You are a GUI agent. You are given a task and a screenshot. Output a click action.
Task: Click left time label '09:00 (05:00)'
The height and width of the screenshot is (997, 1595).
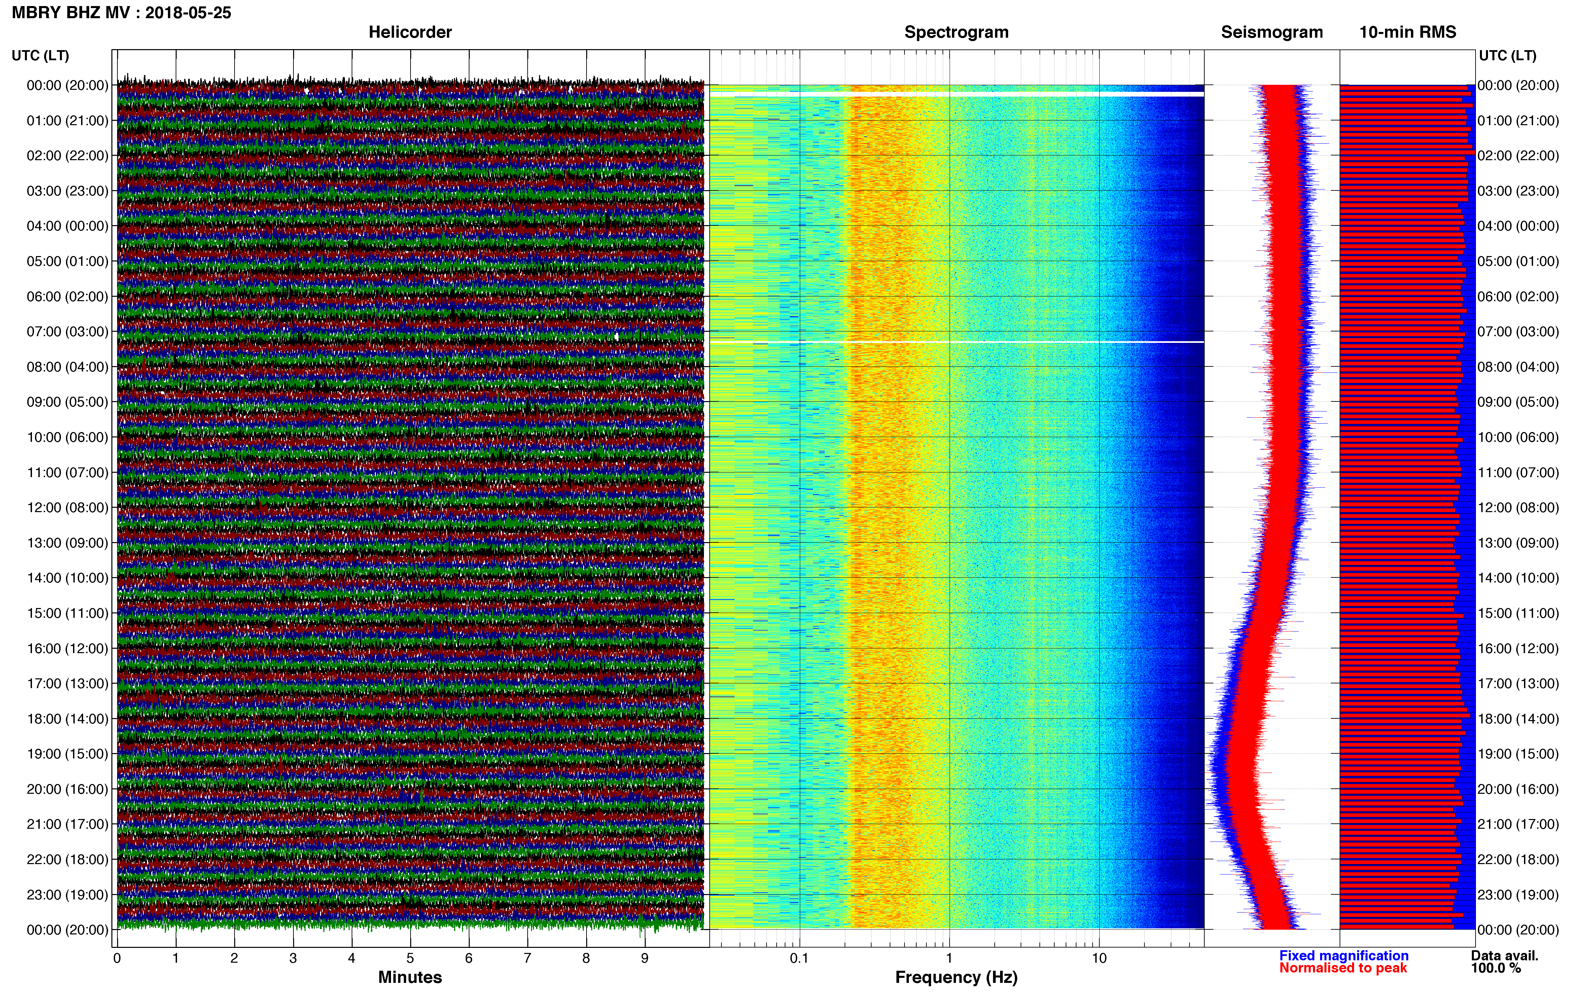coord(67,402)
